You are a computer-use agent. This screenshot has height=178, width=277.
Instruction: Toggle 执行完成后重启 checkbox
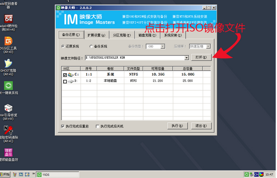pyautogui.click(x=63, y=126)
